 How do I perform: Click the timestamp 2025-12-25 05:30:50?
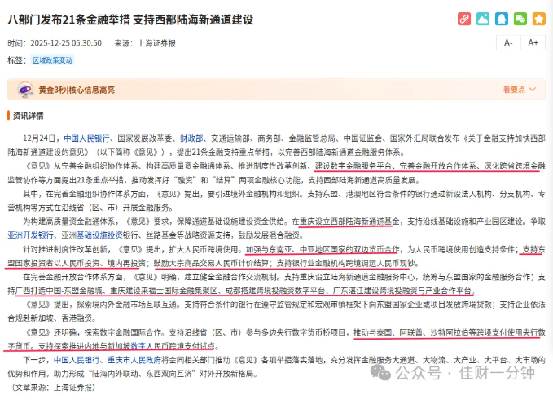(66, 43)
